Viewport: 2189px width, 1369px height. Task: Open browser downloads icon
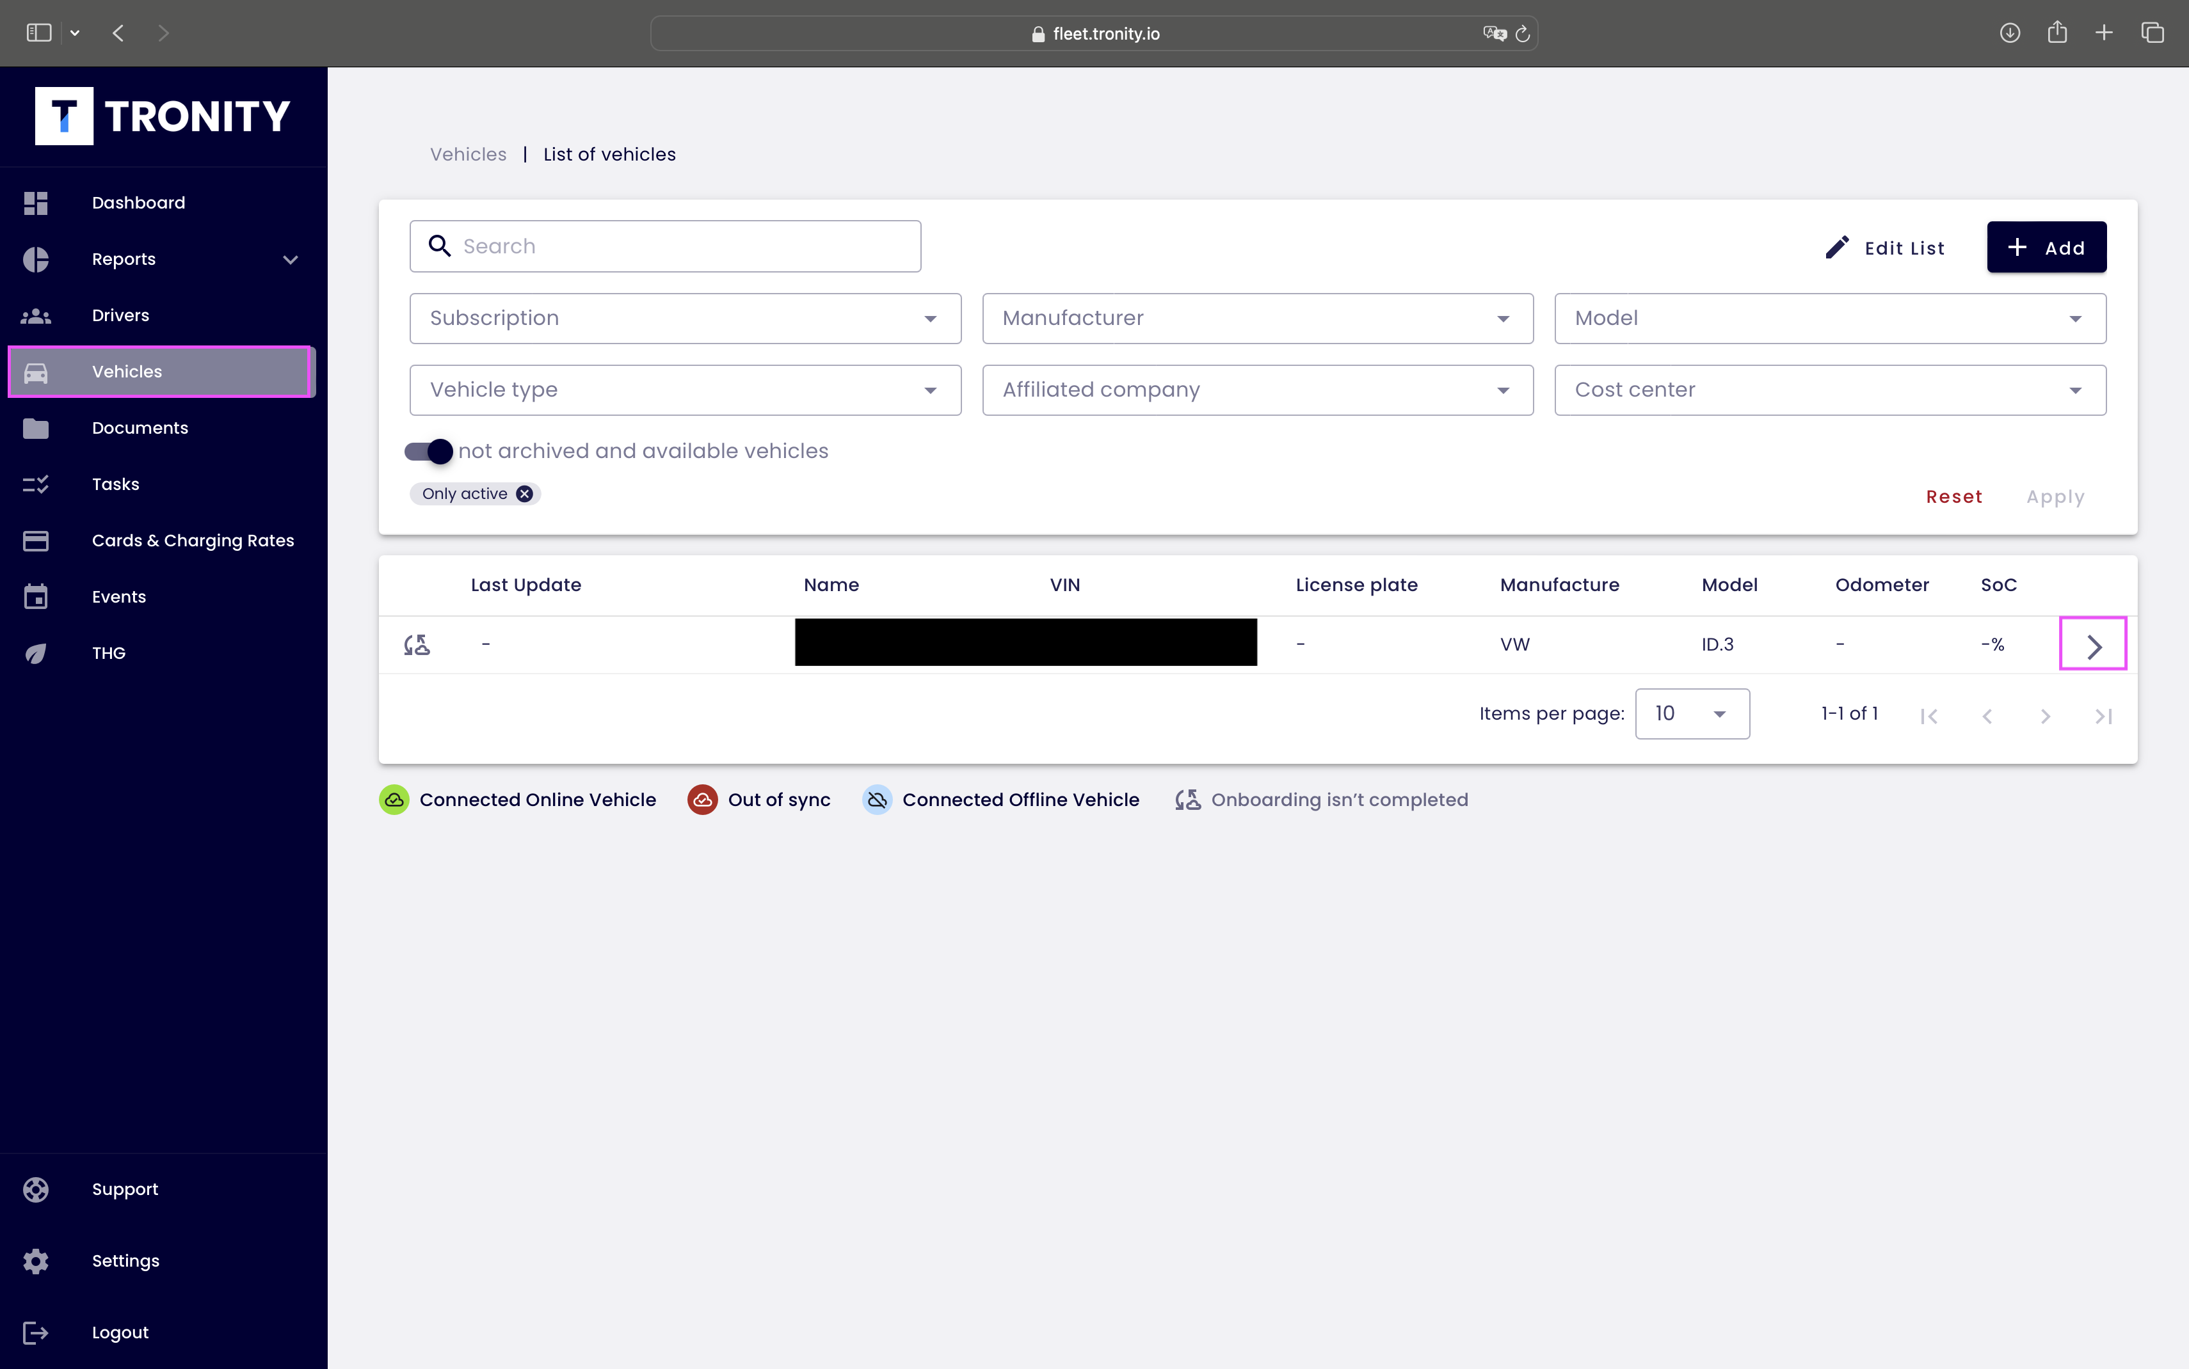[2010, 33]
